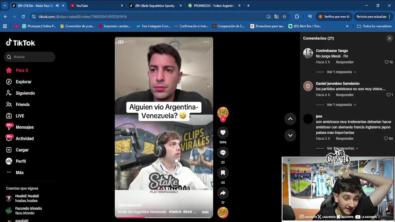The height and width of the screenshot is (222, 395).
Task: Click Verifica que eres tú profile chip
Action: pyautogui.click(x=334, y=17)
